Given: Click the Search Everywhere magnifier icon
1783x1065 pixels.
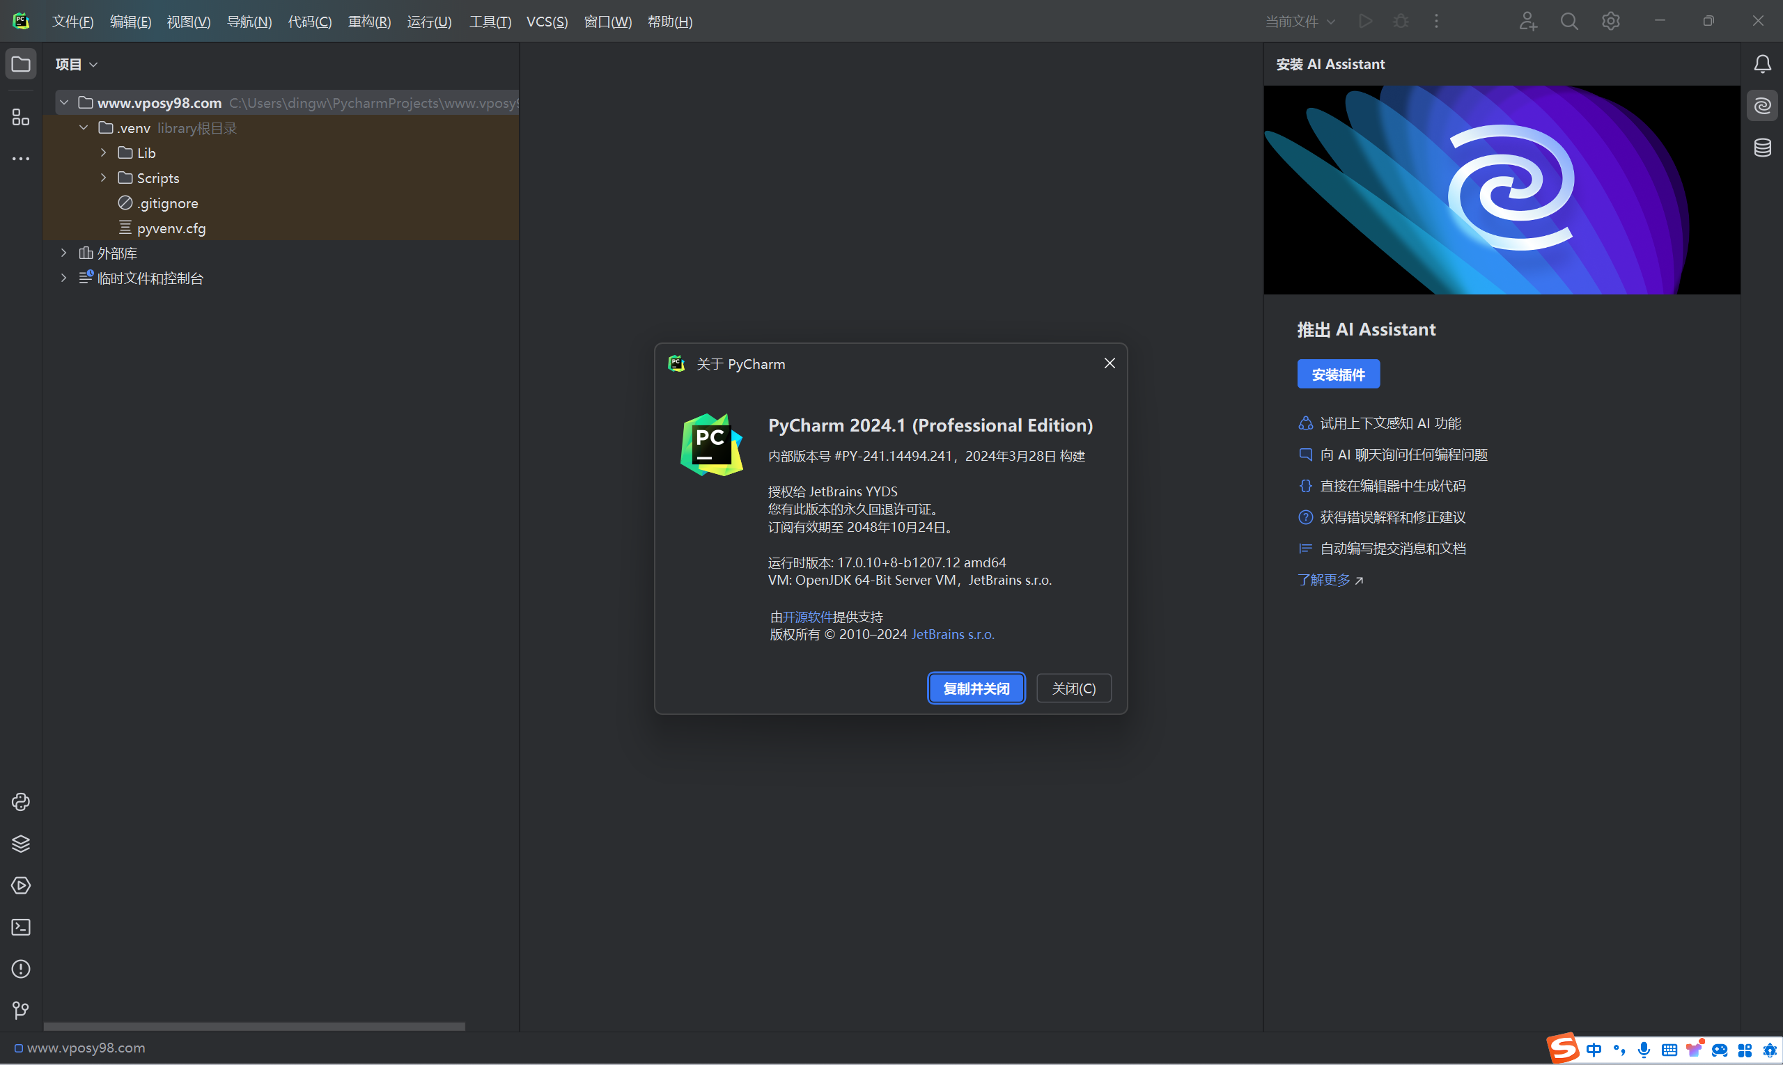Looking at the screenshot, I should click(x=1569, y=22).
